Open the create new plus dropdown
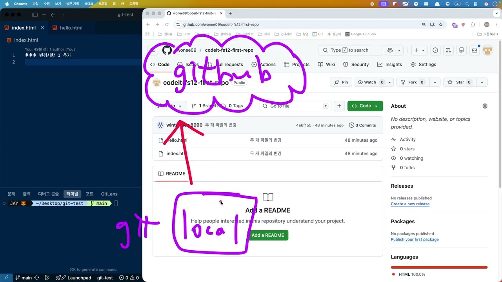 pyautogui.click(x=419, y=50)
